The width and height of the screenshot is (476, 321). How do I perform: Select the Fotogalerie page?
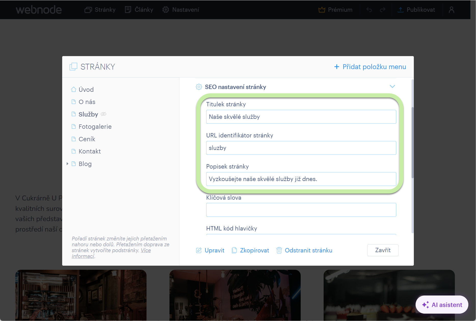point(95,126)
